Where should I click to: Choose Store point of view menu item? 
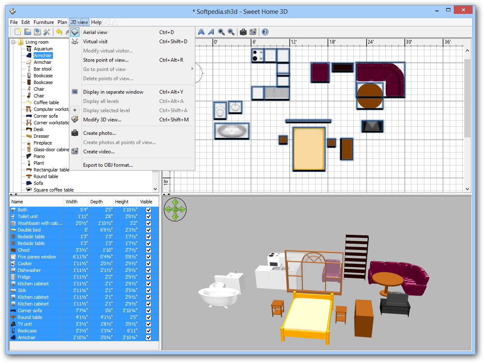coord(132,60)
